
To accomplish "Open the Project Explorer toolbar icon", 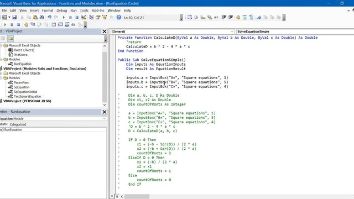I will [x=91, y=17].
